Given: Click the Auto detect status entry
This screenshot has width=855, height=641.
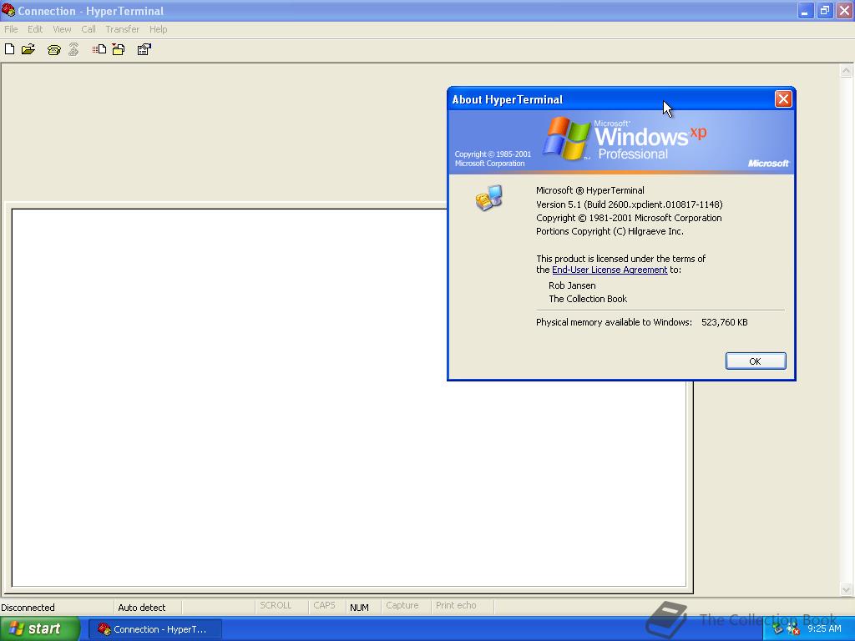Looking at the screenshot, I should [x=141, y=608].
